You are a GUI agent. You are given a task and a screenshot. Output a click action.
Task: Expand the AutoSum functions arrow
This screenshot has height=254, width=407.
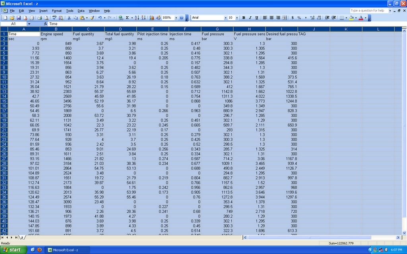(x=132, y=17)
